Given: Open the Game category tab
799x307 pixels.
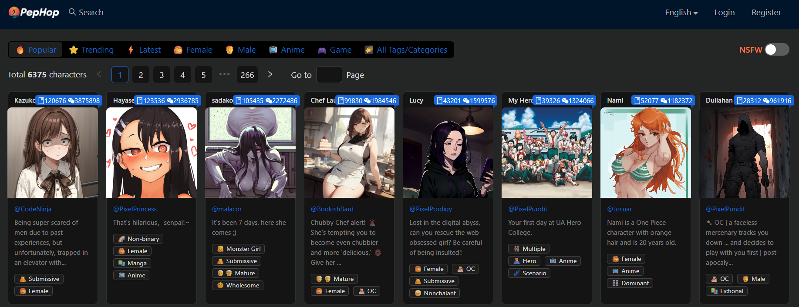Looking at the screenshot, I should [334, 50].
